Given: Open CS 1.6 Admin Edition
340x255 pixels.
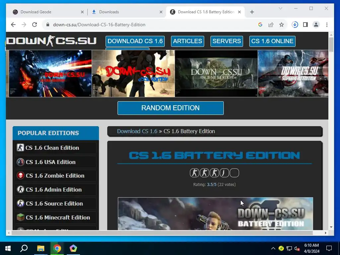Looking at the screenshot, I should (x=55, y=190).
